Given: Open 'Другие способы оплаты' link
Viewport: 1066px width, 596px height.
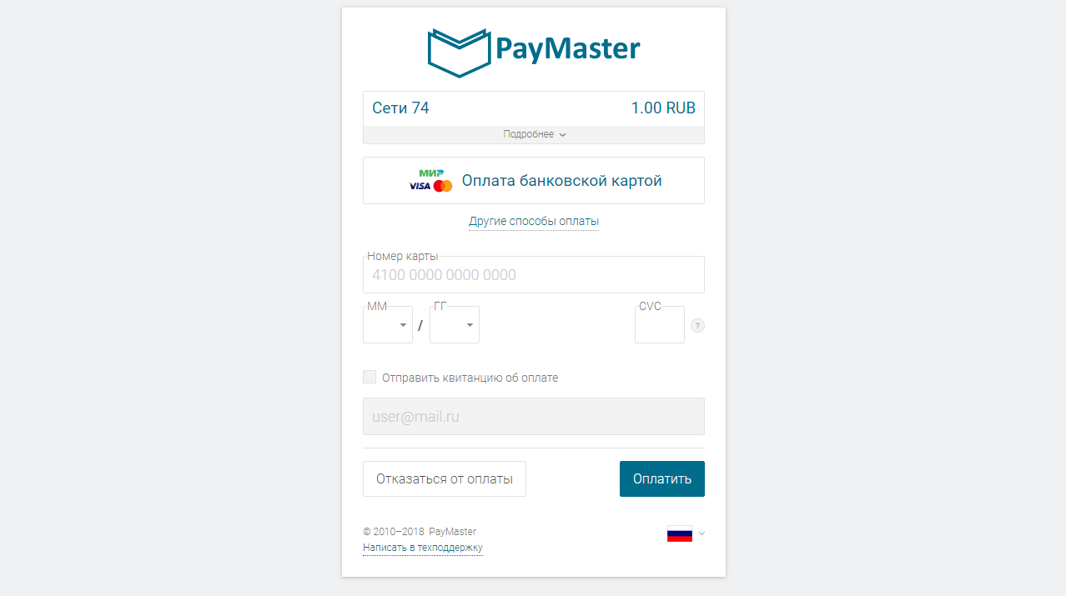Looking at the screenshot, I should (534, 221).
